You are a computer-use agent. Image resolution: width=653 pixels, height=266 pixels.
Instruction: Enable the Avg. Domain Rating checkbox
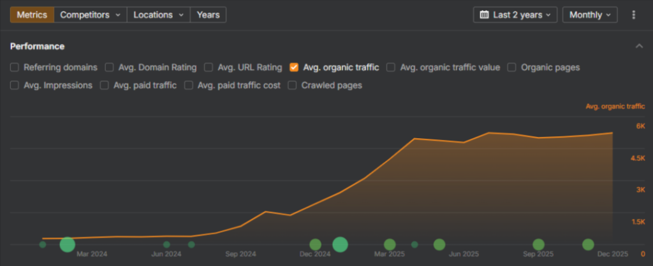pos(110,67)
